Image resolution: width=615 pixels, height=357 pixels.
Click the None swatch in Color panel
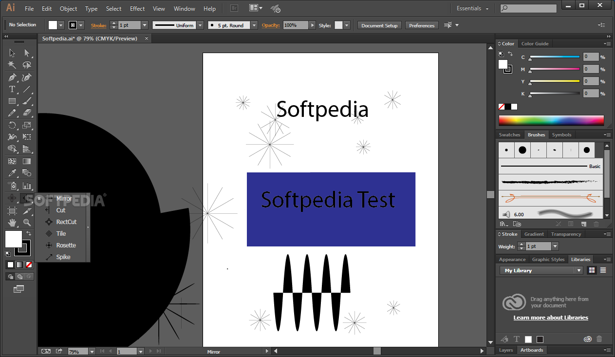click(502, 107)
